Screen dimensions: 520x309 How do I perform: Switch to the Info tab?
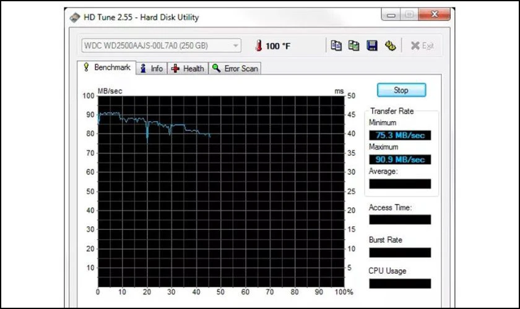click(152, 69)
